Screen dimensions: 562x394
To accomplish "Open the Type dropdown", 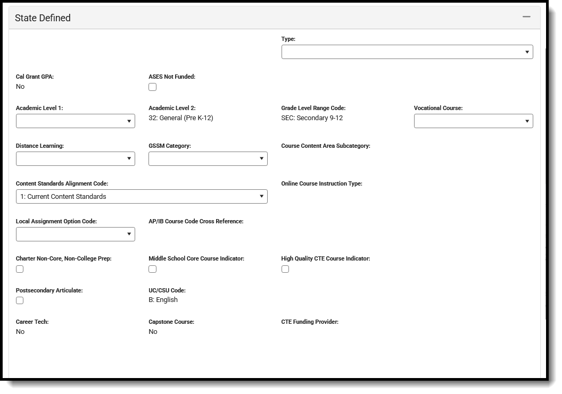I will click(407, 52).
